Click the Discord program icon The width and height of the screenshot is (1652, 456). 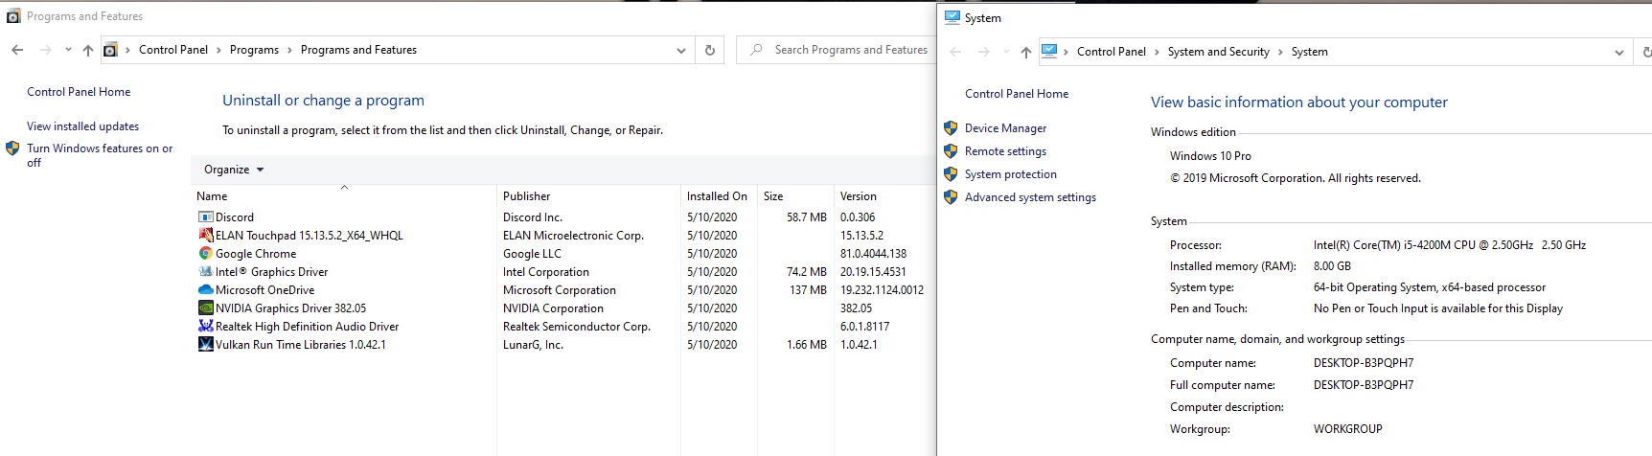pos(205,217)
